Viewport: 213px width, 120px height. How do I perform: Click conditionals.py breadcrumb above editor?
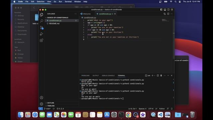click(x=90, y=18)
